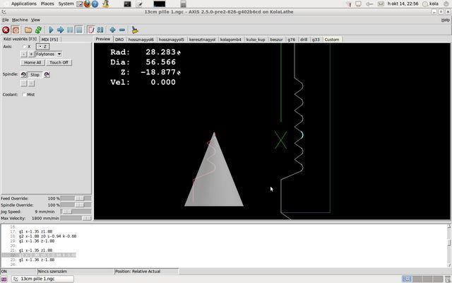The image size is (452, 283).
Task: Enable Mist coolant checkbox
Action: click(24, 94)
